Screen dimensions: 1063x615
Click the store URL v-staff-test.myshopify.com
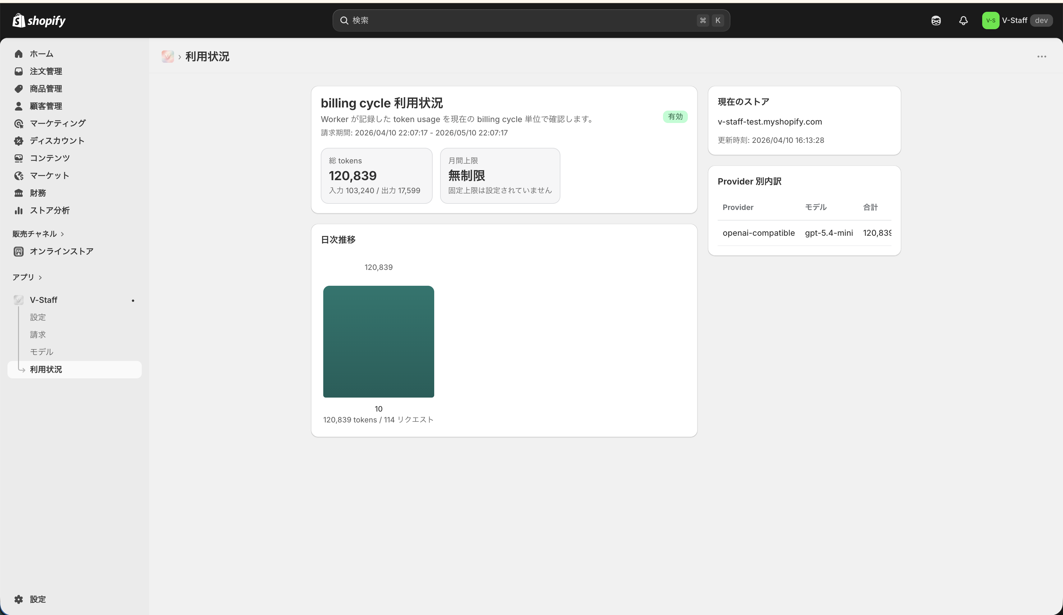click(769, 122)
